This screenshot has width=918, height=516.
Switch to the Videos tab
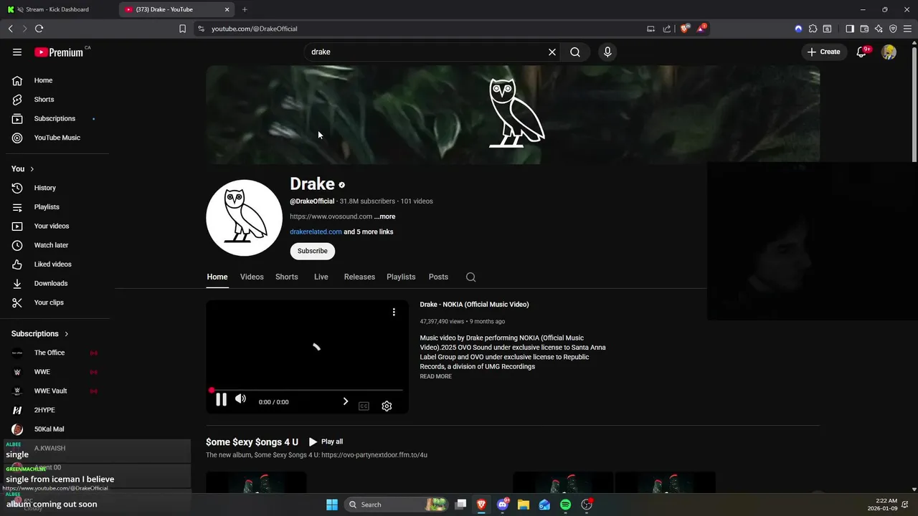[252, 277]
